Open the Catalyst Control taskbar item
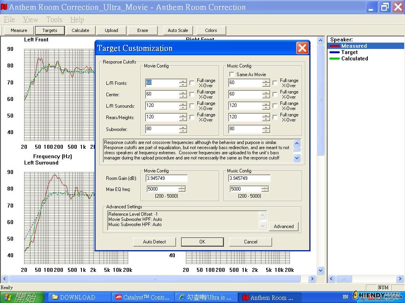The width and height of the screenshot is (405, 303). (143, 297)
